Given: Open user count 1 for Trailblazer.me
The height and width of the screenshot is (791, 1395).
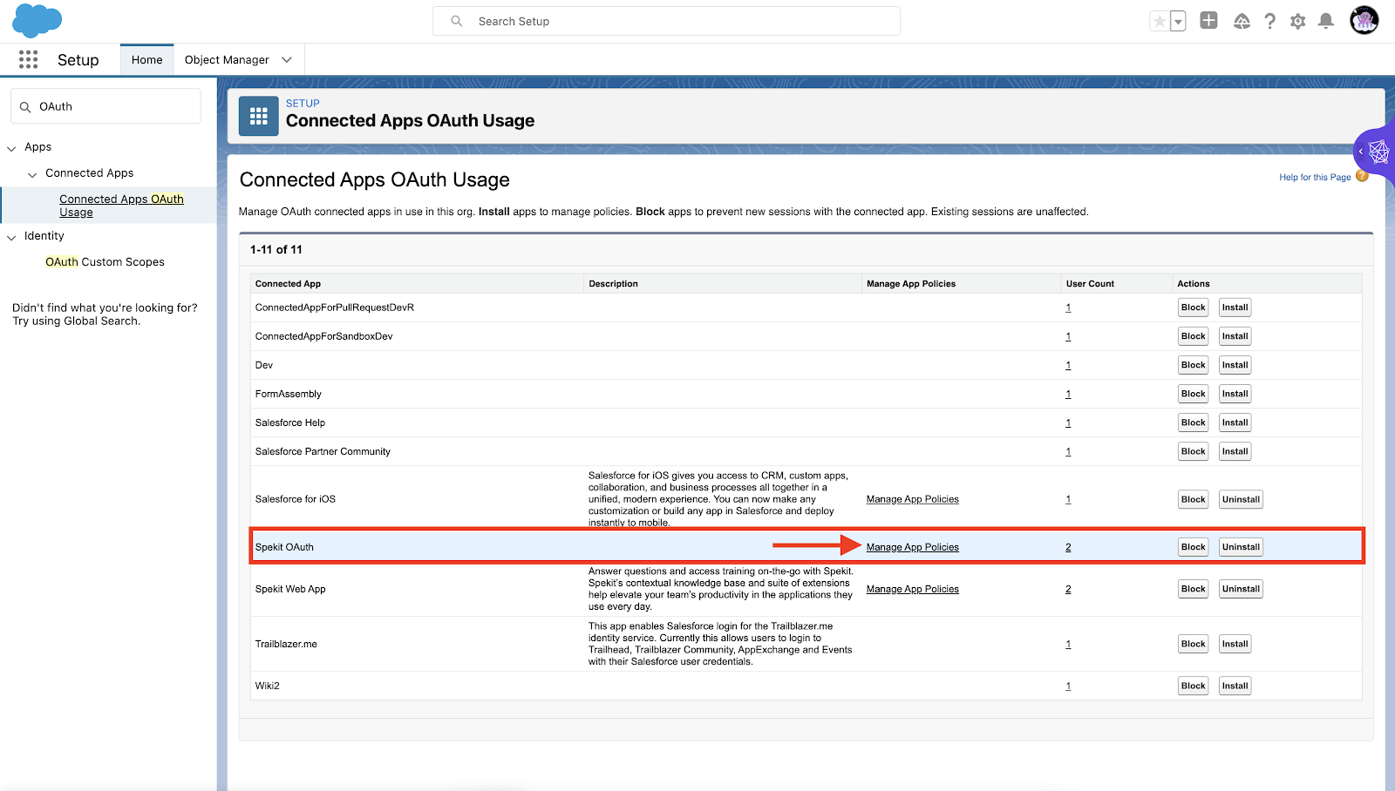Looking at the screenshot, I should tap(1068, 644).
